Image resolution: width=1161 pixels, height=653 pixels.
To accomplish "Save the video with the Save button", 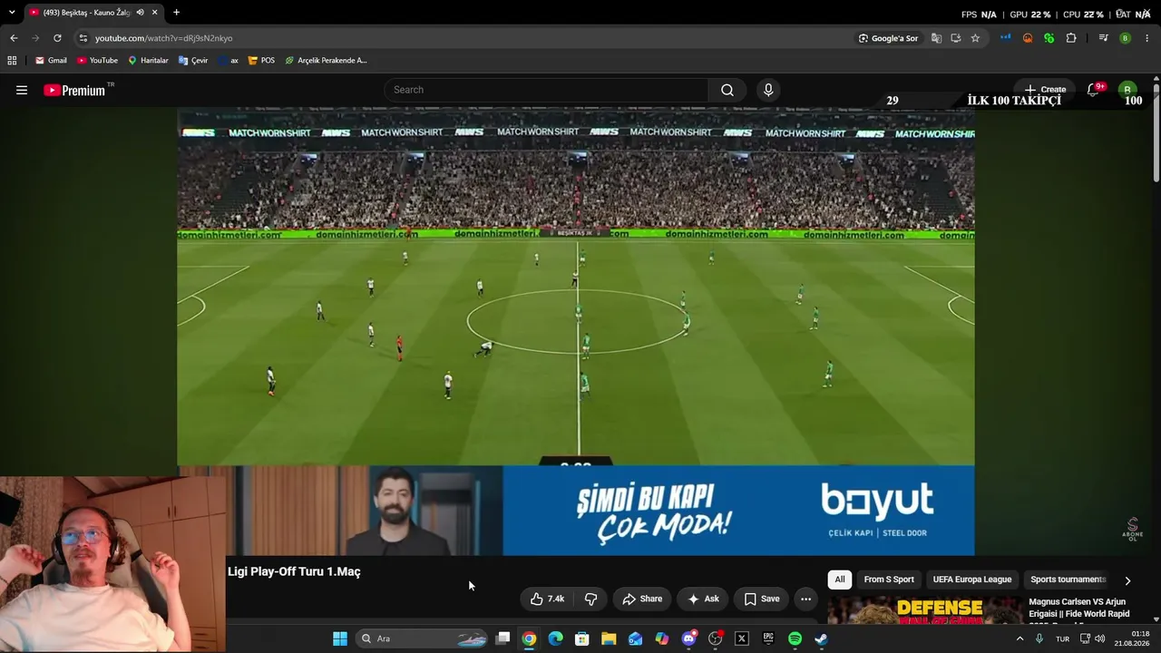I will coord(762,599).
